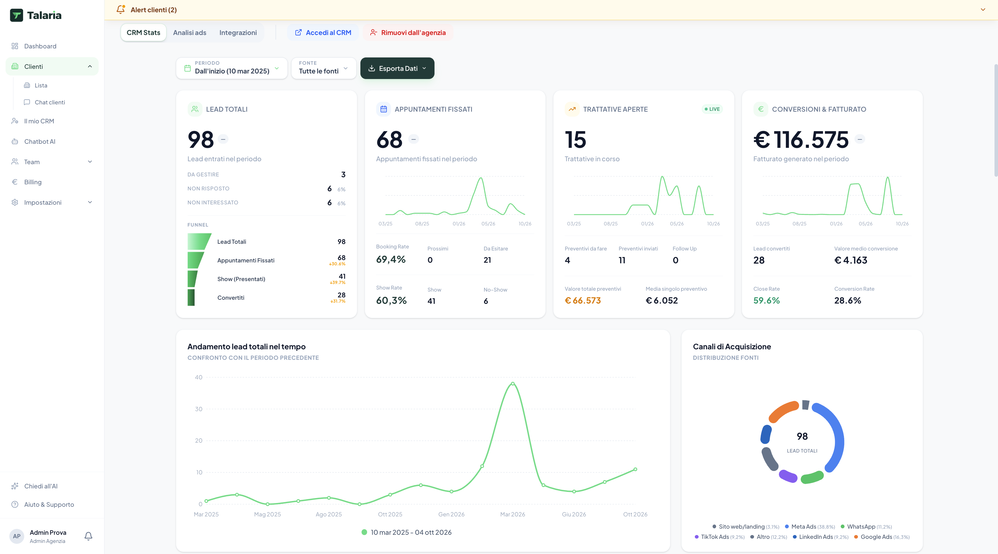
Task: Click the Lead Totali card icon
Action: click(195, 109)
